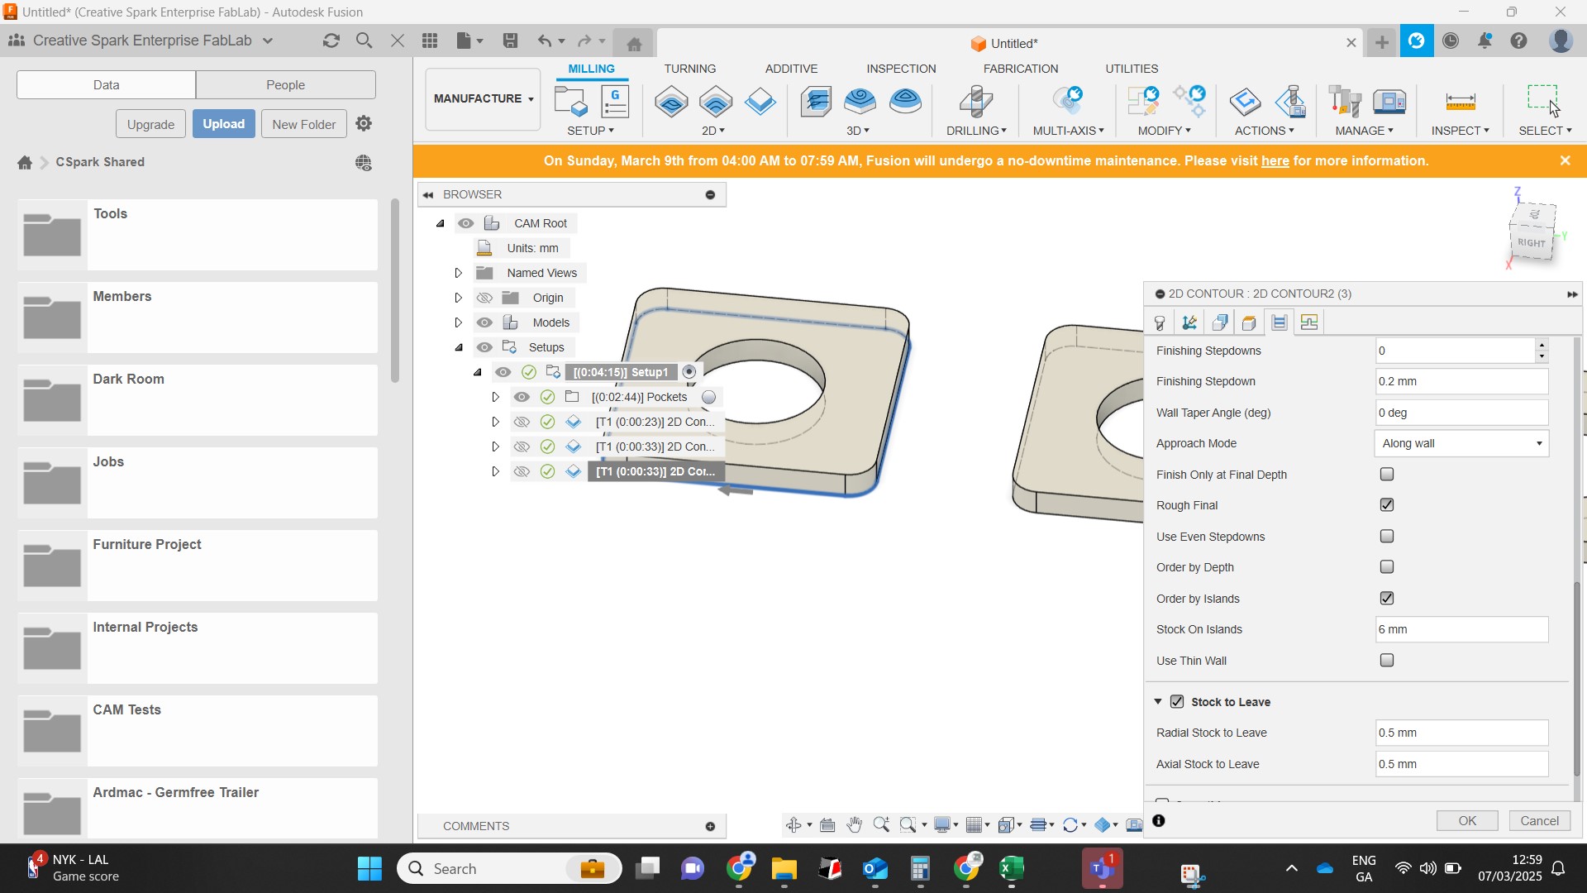The image size is (1587, 893).
Task: Click the Upload button
Action: point(224,124)
